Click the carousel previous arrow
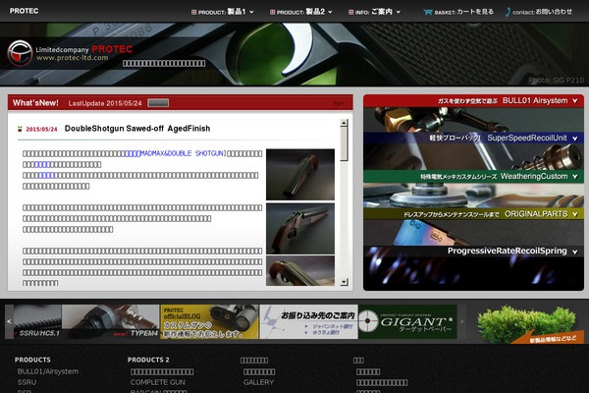 pos(9,321)
